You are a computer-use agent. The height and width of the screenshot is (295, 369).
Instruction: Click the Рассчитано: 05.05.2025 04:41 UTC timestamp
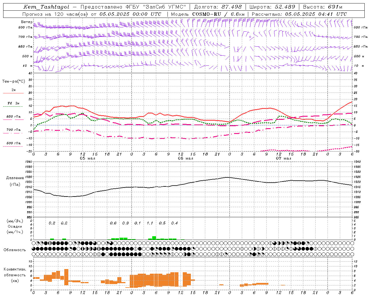[x=299, y=14]
